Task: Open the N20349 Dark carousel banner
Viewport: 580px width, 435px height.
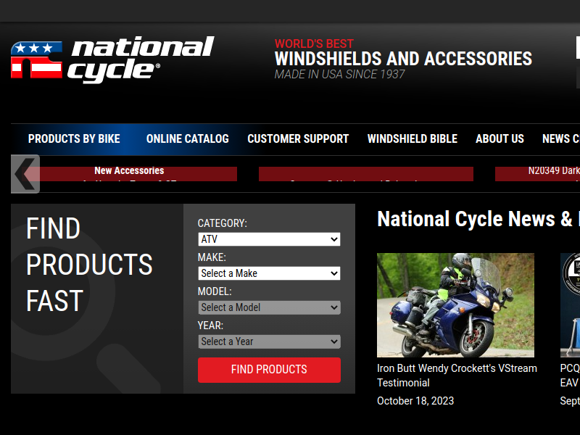Action: tap(537, 174)
